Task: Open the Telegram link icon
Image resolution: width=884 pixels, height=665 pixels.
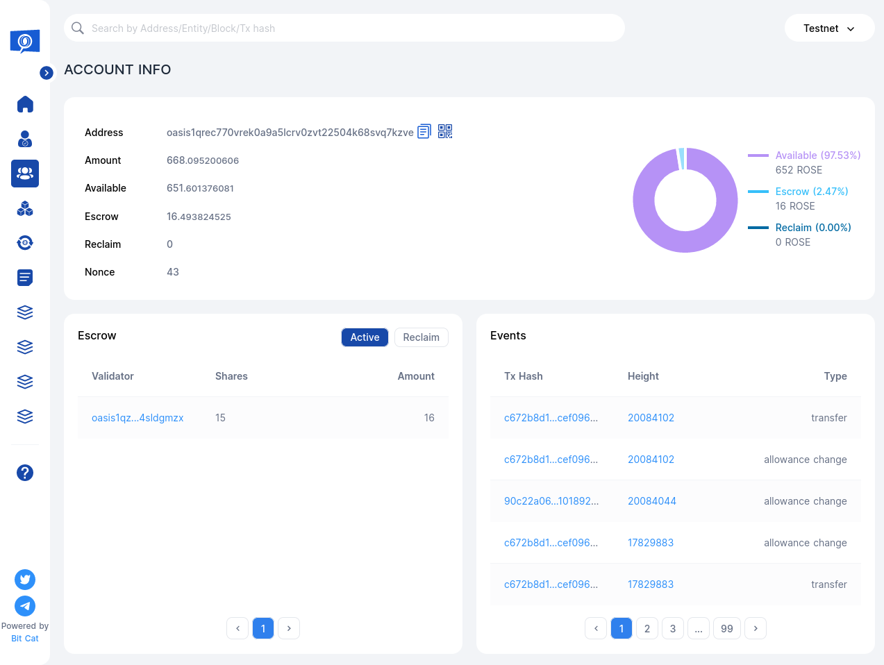Action: coord(25,606)
